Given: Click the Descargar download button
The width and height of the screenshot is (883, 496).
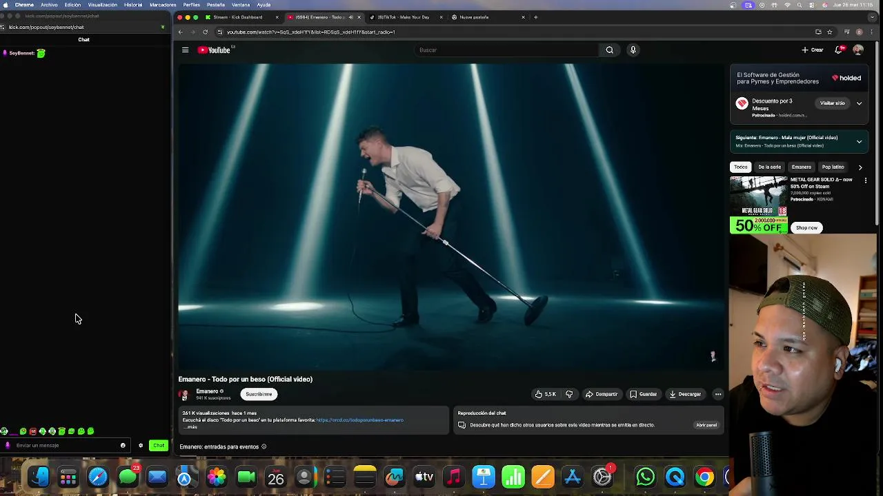Looking at the screenshot, I should 685,394.
